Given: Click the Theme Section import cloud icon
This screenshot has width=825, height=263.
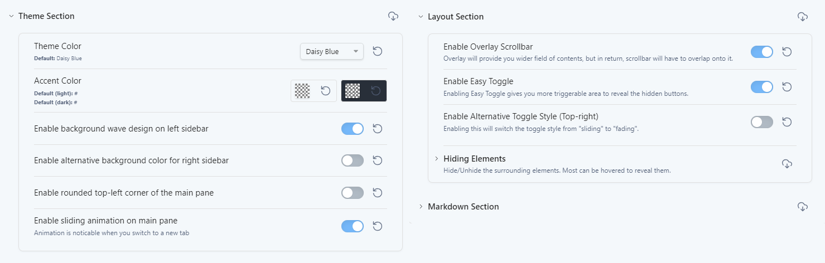Looking at the screenshot, I should (x=393, y=16).
